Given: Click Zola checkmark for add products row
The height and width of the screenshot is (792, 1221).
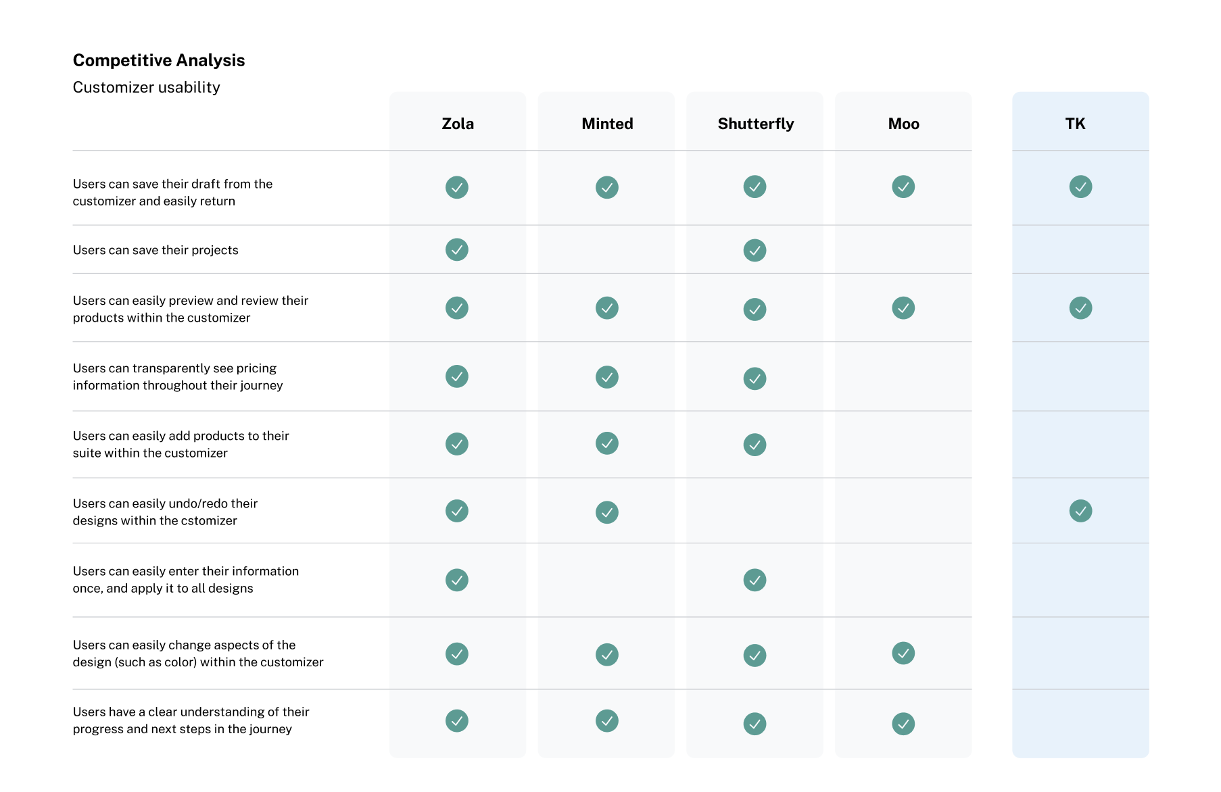Looking at the screenshot, I should 457,444.
